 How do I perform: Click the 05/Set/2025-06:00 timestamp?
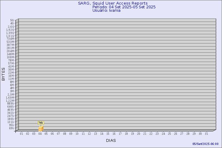tap(205, 144)
